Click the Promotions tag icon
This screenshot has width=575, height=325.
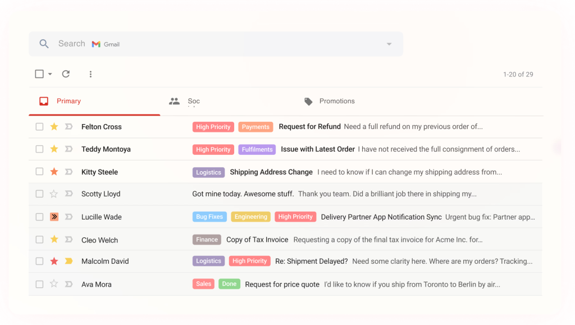point(308,102)
